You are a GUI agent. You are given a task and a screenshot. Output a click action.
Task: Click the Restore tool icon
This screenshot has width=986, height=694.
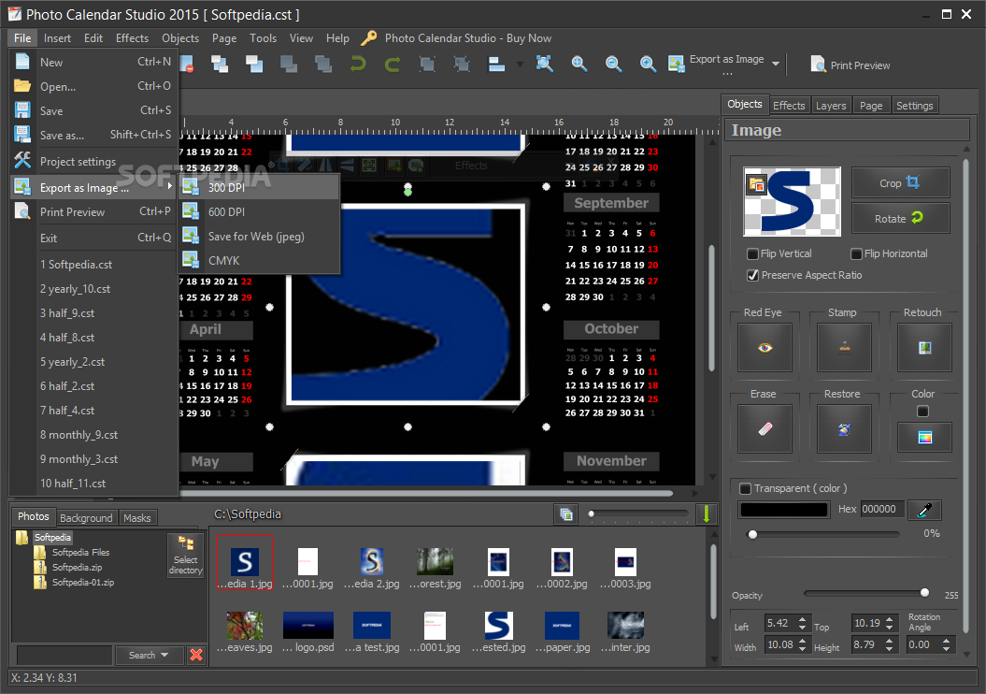844,428
